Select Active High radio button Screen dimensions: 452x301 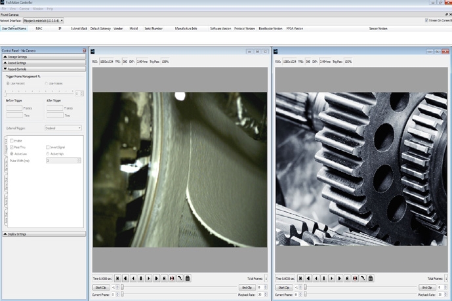point(48,154)
